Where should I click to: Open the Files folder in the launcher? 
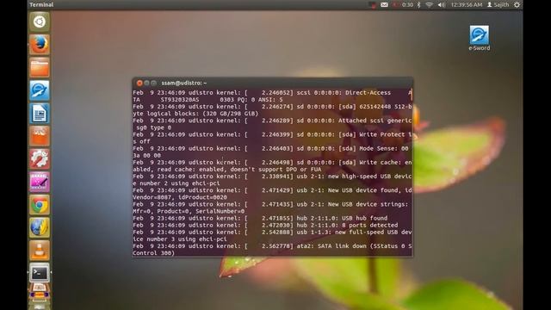(x=40, y=67)
